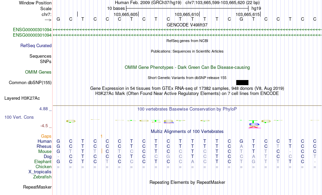Select the Rhesus alignment row label
Viewport: 322px width, 195px height.
coord(44,146)
